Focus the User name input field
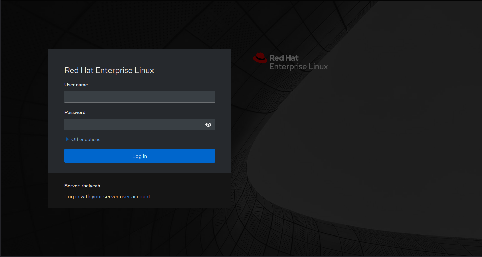Screen dimensions: 482x257 (139, 97)
